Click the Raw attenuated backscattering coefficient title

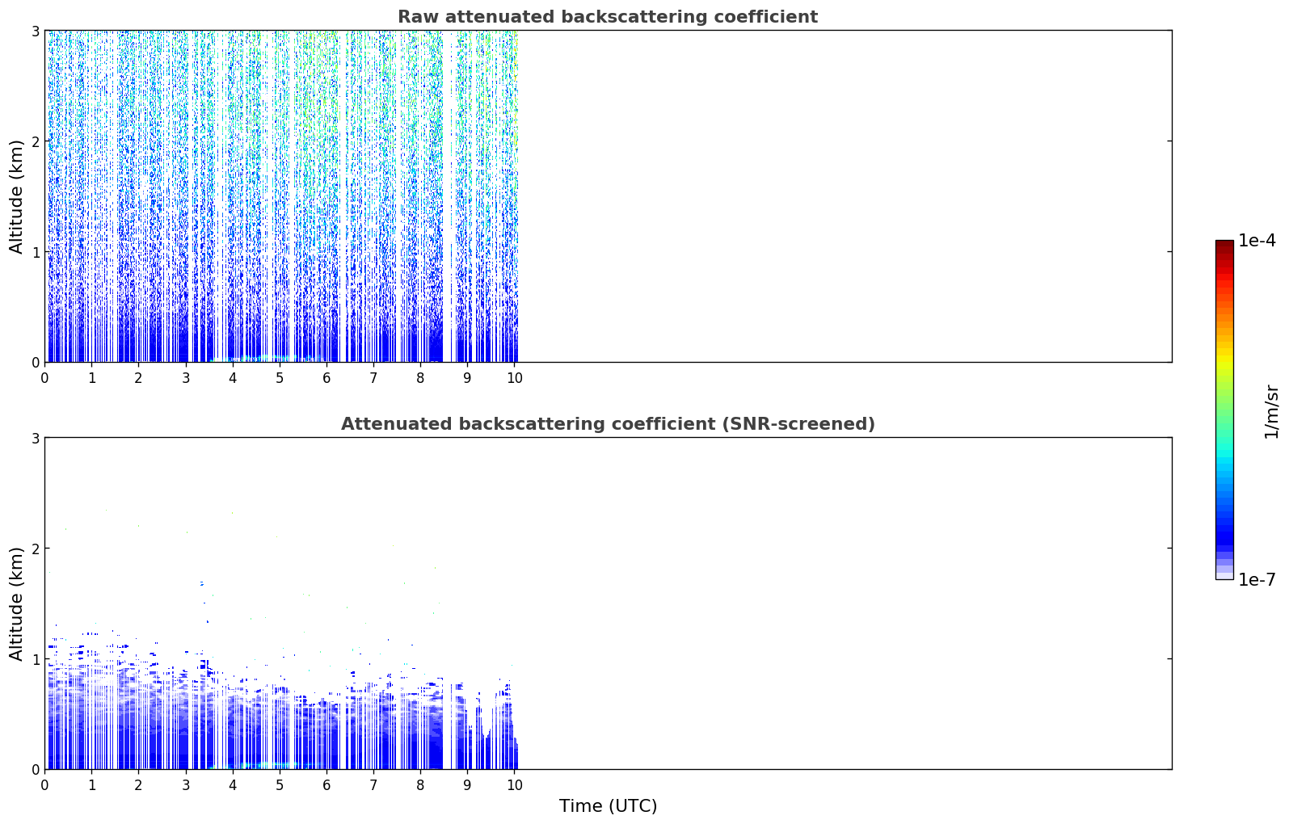tap(608, 17)
